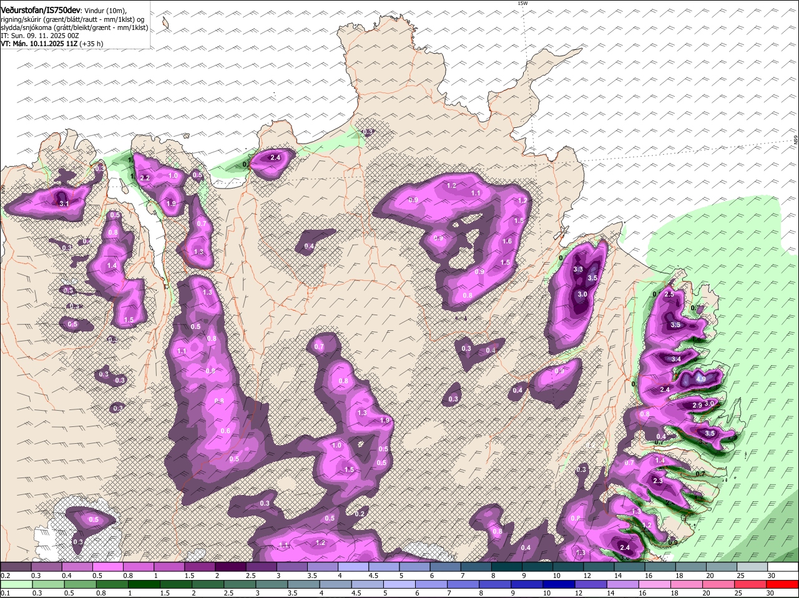Select the 2.9 precipitation label on the map
The width and height of the screenshot is (799, 598).
pyautogui.click(x=697, y=406)
